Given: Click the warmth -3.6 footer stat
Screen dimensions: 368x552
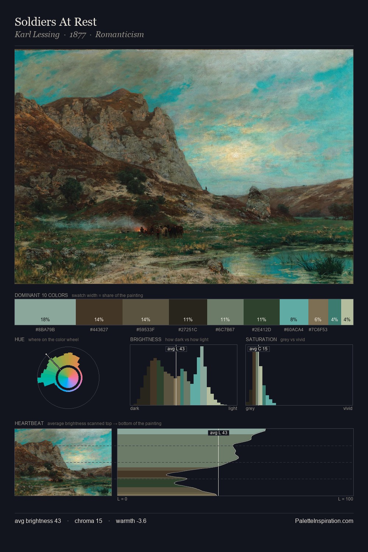Looking at the screenshot, I should (131, 521).
